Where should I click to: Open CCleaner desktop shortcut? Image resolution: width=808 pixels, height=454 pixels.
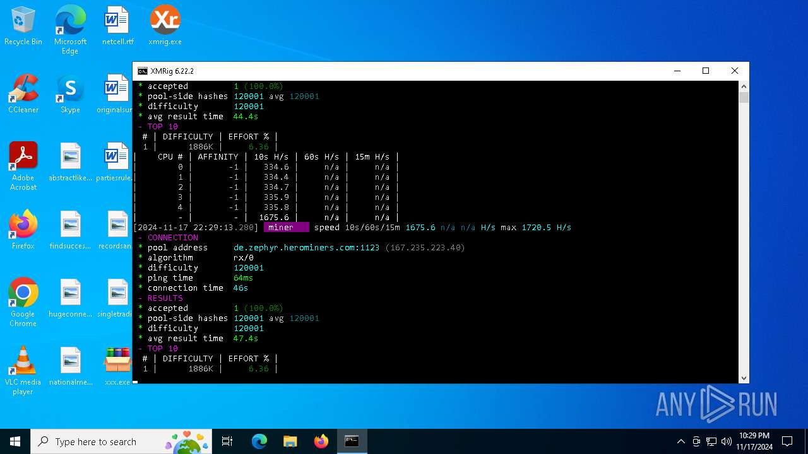[23, 95]
